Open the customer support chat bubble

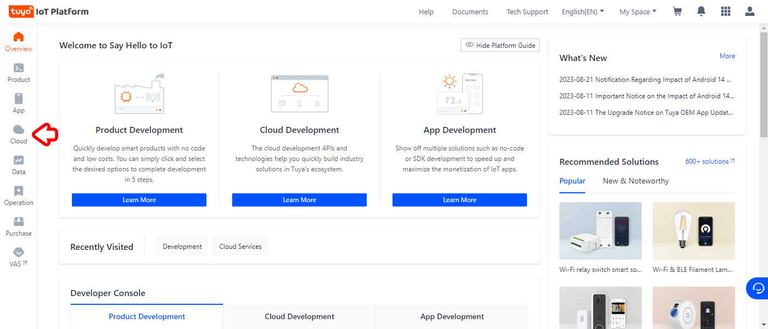(x=758, y=288)
